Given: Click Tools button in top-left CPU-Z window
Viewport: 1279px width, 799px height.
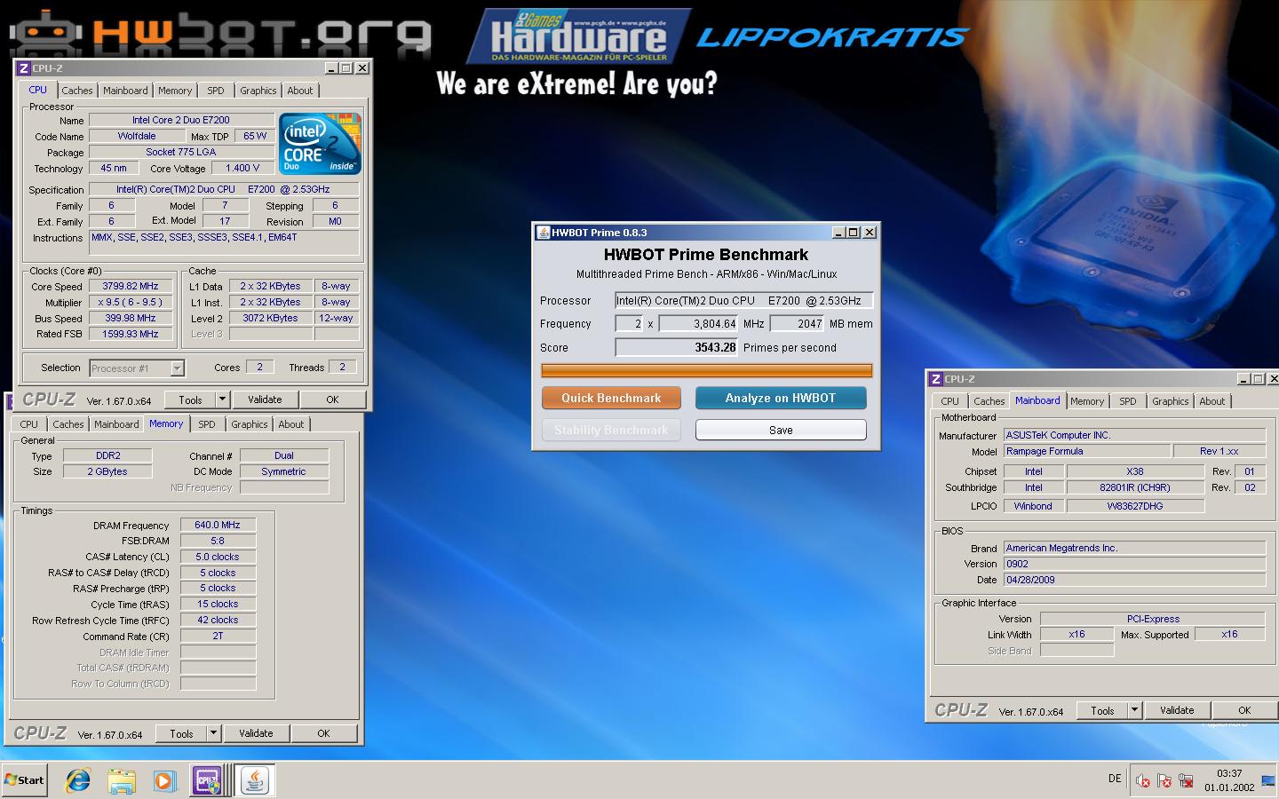Looking at the screenshot, I should [190, 399].
